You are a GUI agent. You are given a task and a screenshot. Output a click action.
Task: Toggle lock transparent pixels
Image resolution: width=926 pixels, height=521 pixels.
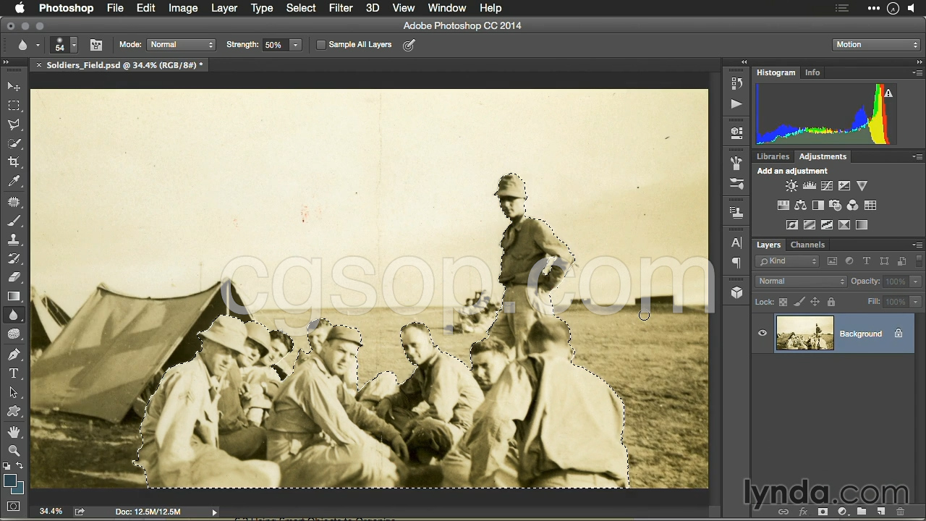pos(783,302)
